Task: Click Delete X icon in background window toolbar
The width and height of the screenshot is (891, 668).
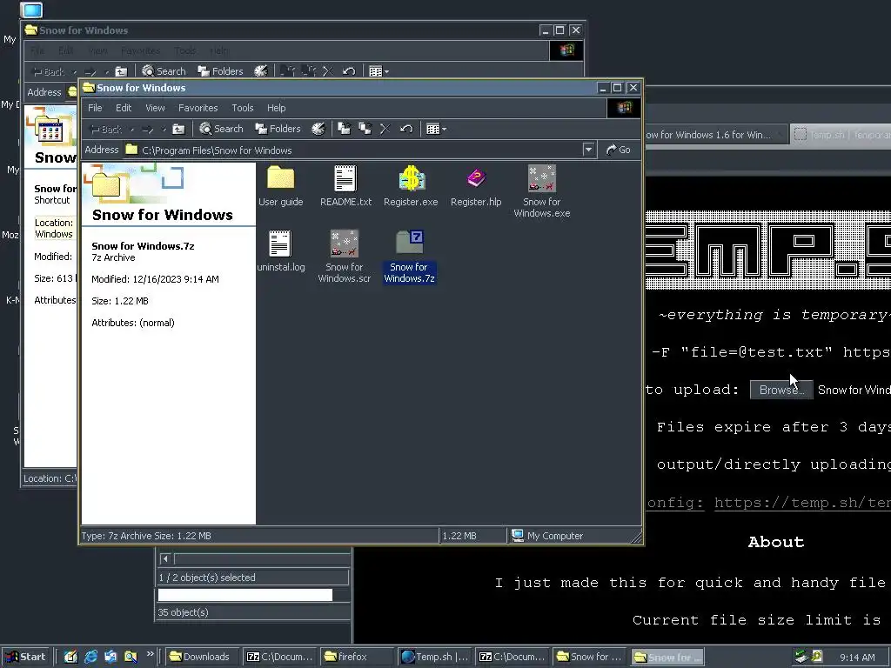Action: [328, 71]
